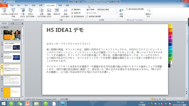Click Undo in Quick Access Toolbar
Image resolution: width=189 pixels, height=106 pixels.
[8, 2]
